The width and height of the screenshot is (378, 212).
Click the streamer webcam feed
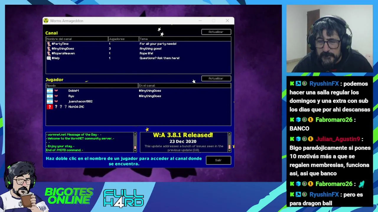pyautogui.click(x=330, y=39)
